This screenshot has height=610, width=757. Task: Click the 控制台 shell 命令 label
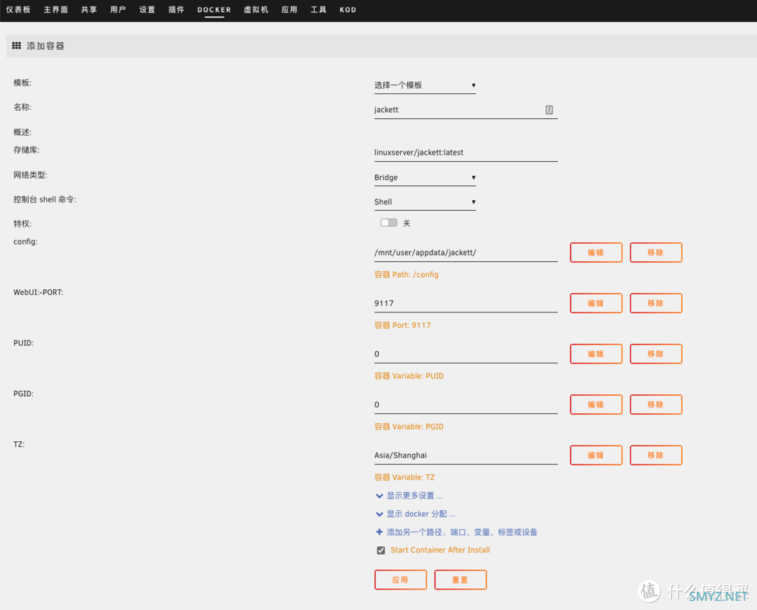[44, 199]
